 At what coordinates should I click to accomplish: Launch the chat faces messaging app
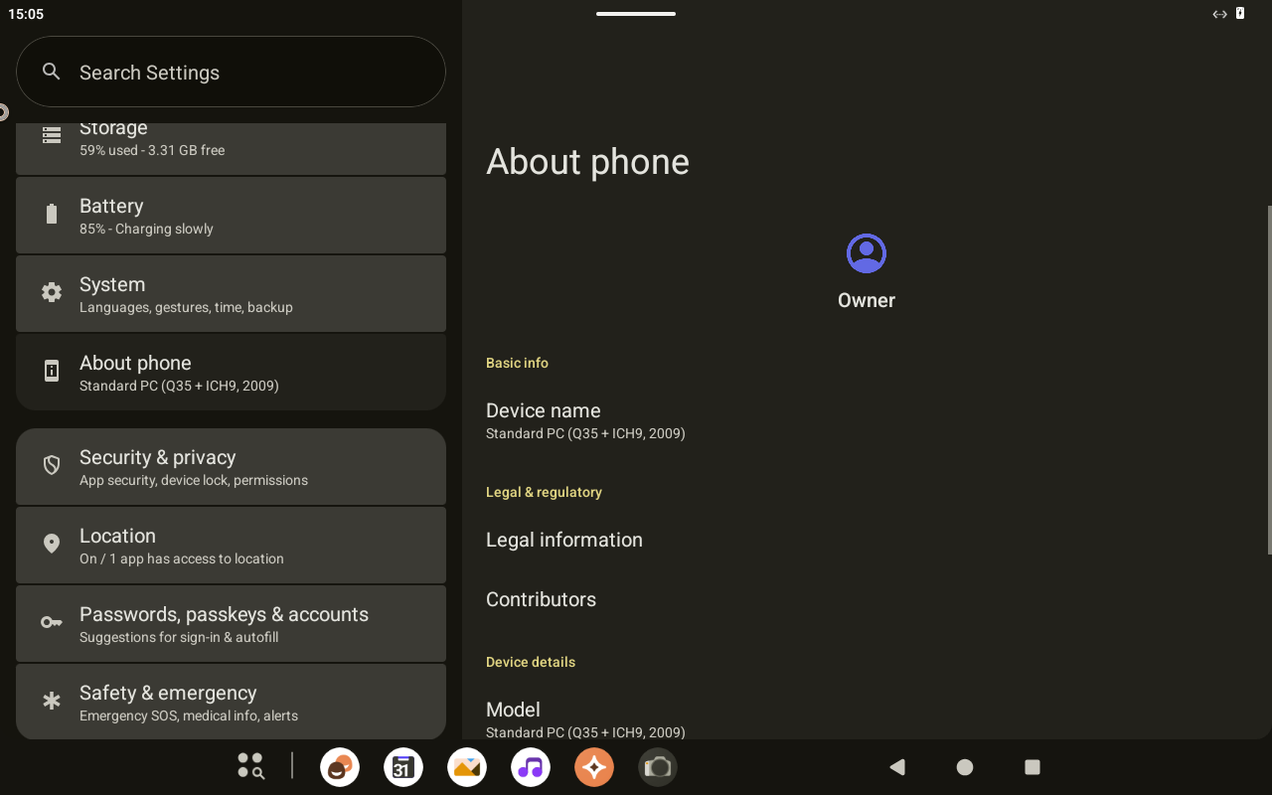coord(340,767)
